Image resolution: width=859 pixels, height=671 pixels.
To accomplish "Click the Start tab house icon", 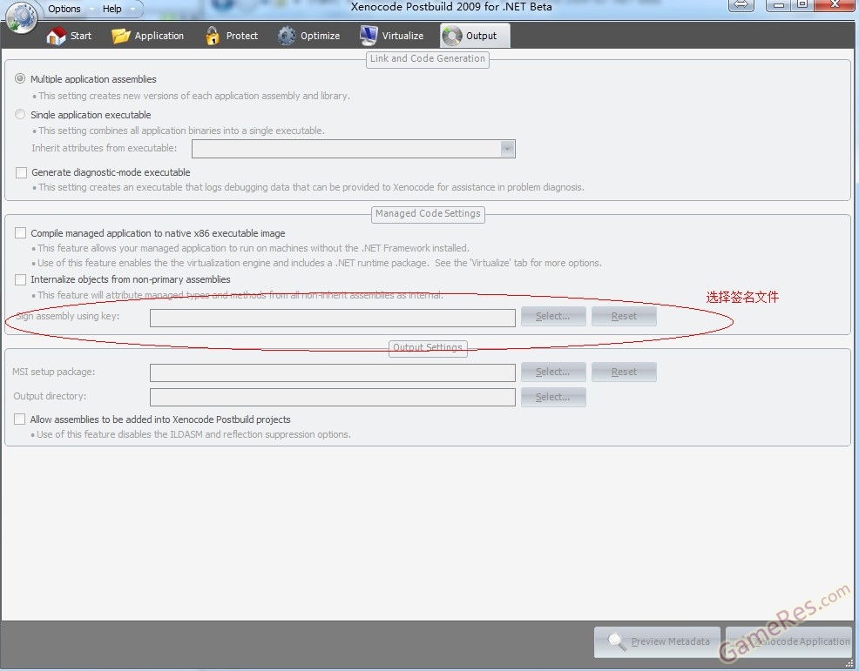I will (x=56, y=37).
